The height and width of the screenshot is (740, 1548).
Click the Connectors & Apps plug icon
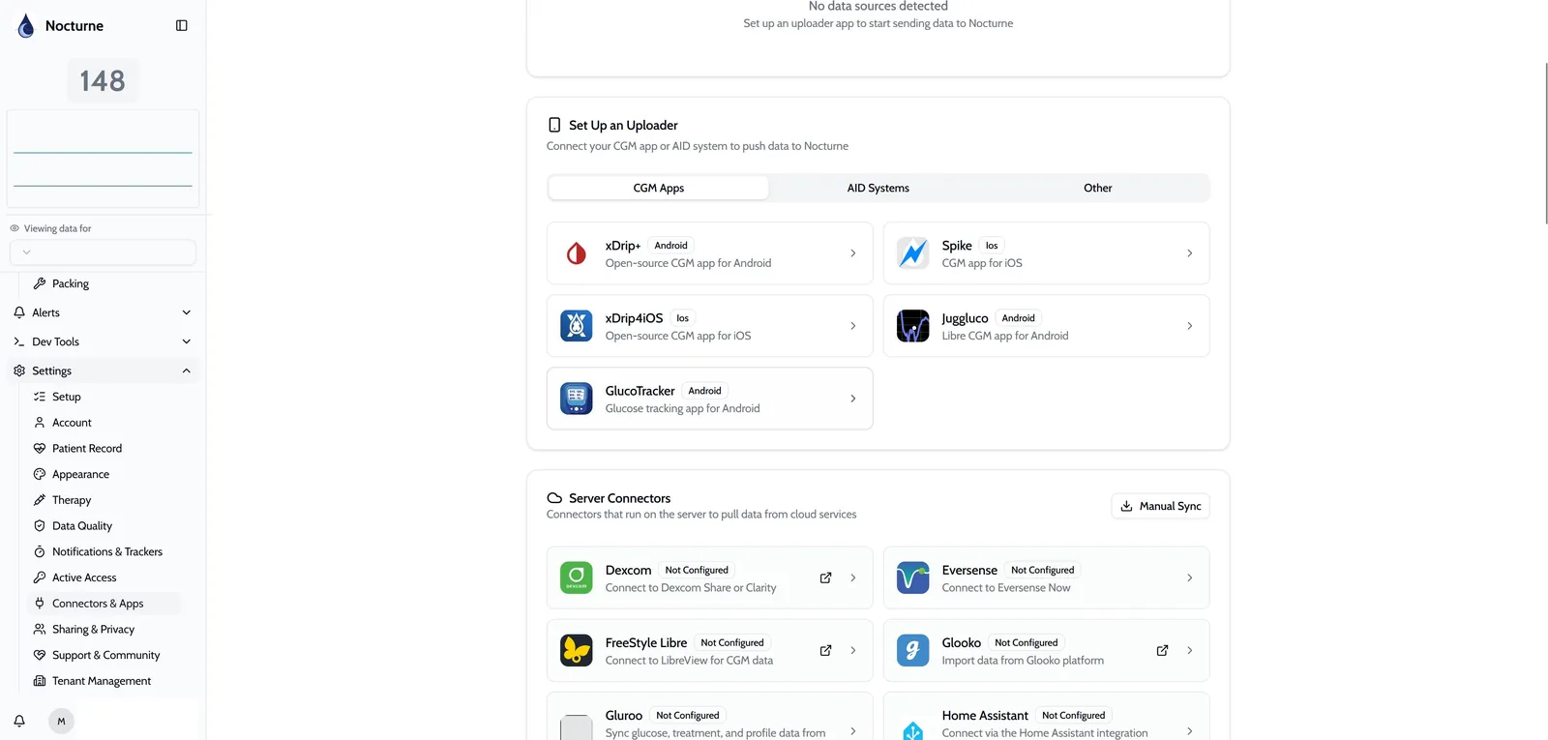tap(40, 604)
